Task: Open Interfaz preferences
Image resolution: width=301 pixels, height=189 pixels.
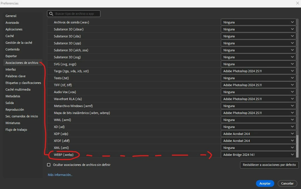Action: coord(11,69)
